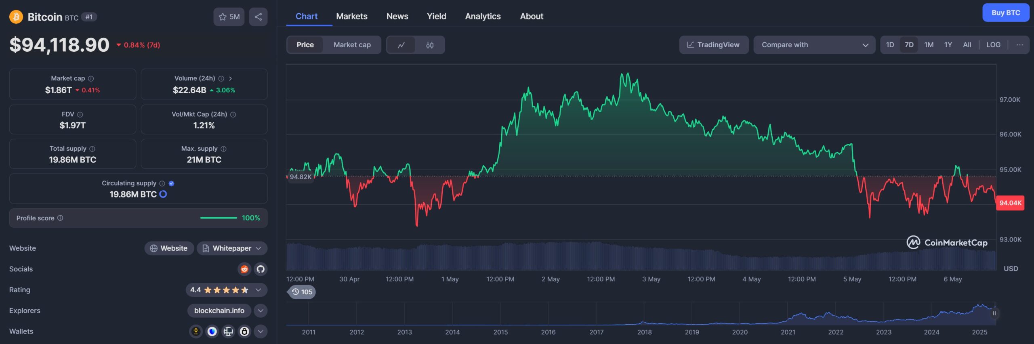Click the 94.04K current price label
The height and width of the screenshot is (344, 1034).
point(1010,203)
